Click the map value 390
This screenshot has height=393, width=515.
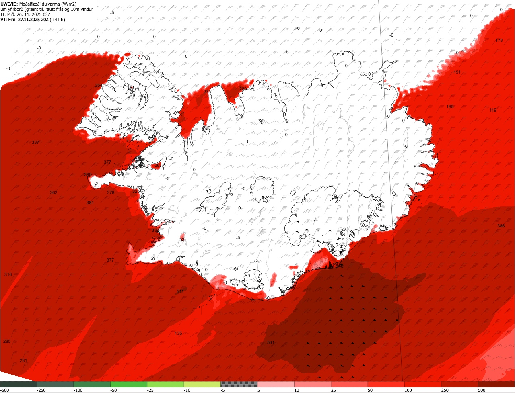[88, 174]
